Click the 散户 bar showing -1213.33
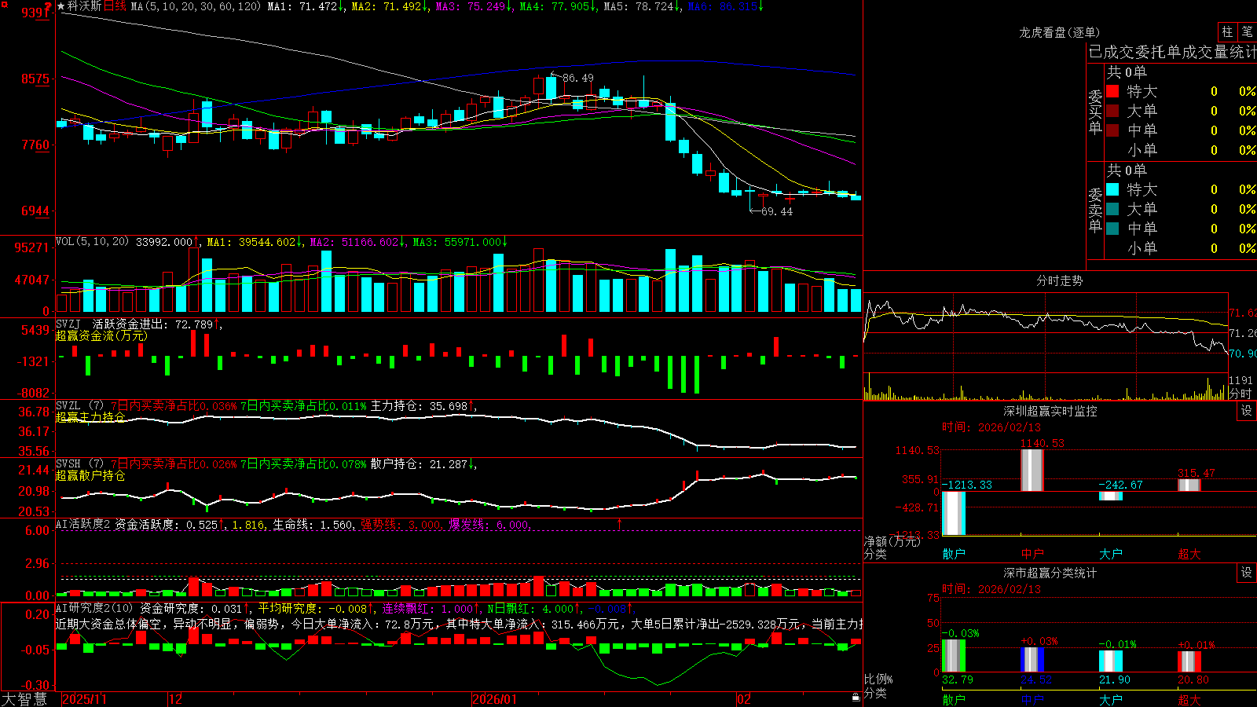 [953, 513]
